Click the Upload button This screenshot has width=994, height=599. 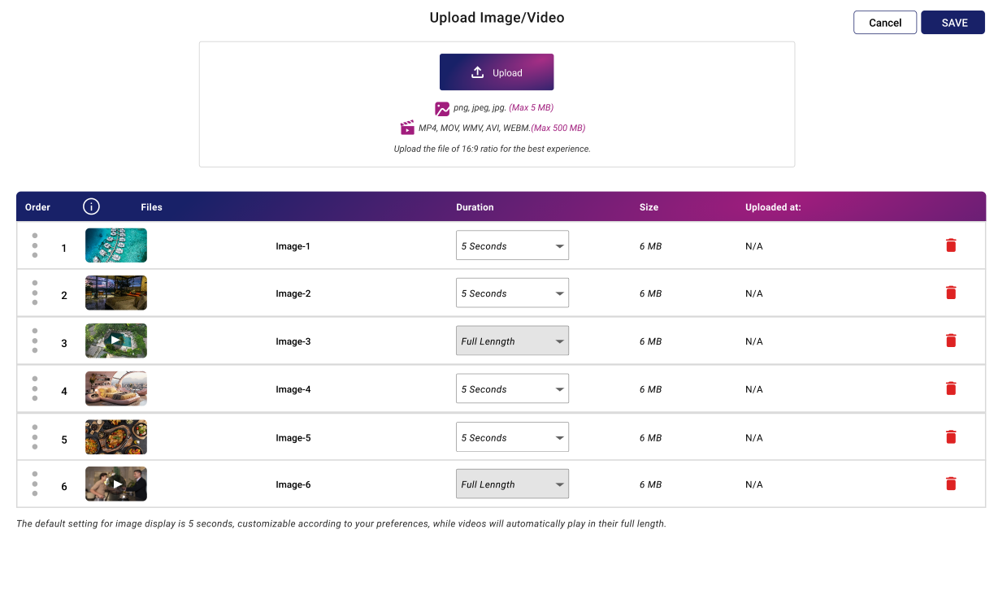tap(497, 72)
